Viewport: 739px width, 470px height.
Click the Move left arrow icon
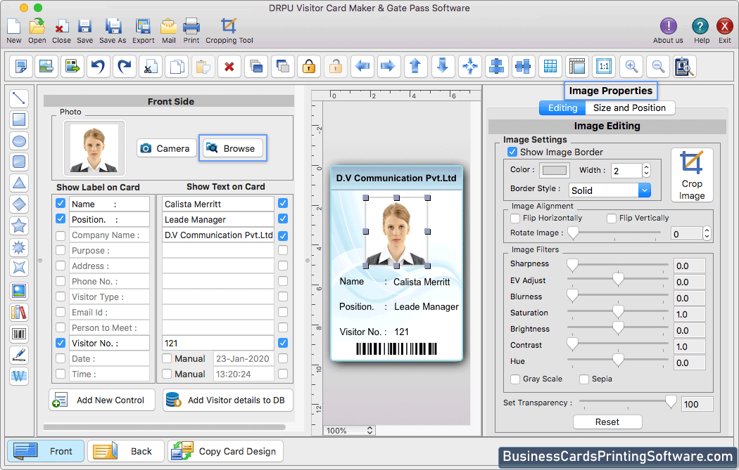coord(362,66)
